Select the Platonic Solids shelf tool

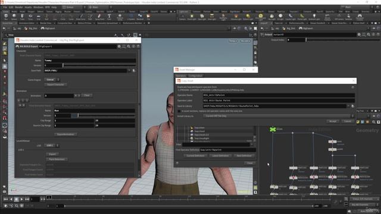pyautogui.click(x=120, y=17)
